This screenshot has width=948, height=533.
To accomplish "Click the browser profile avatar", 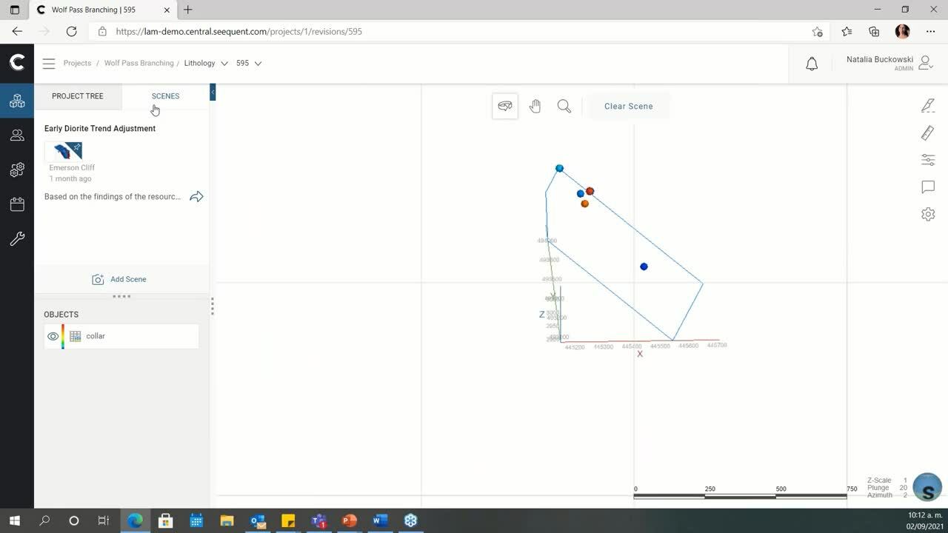I will coord(902,32).
